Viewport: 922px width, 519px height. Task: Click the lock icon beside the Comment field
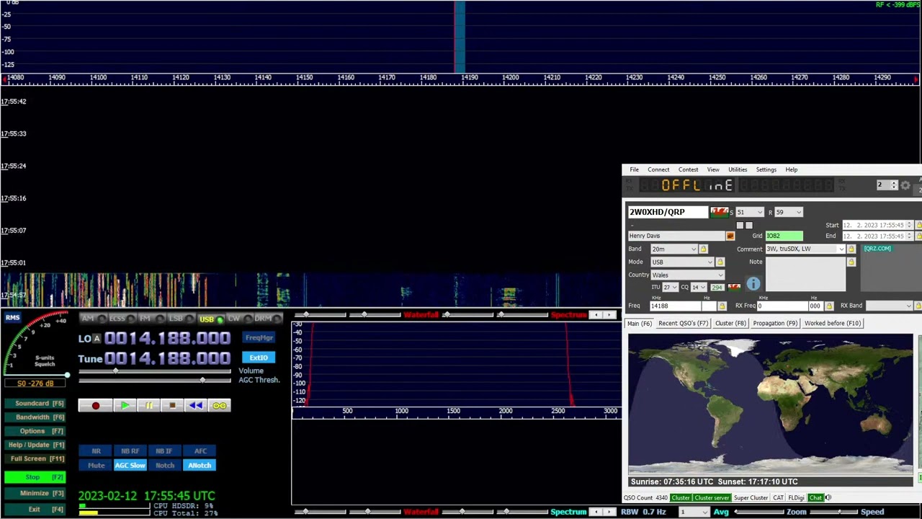[x=851, y=249]
